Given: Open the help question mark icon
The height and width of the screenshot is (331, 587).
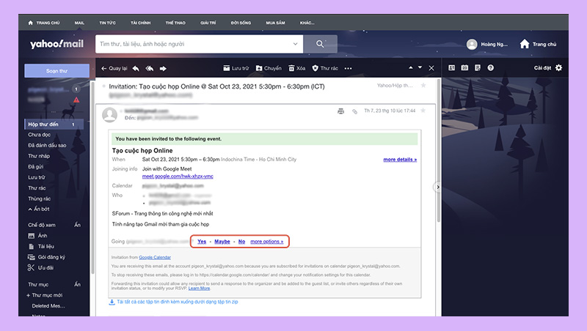Looking at the screenshot, I should pos(490,67).
